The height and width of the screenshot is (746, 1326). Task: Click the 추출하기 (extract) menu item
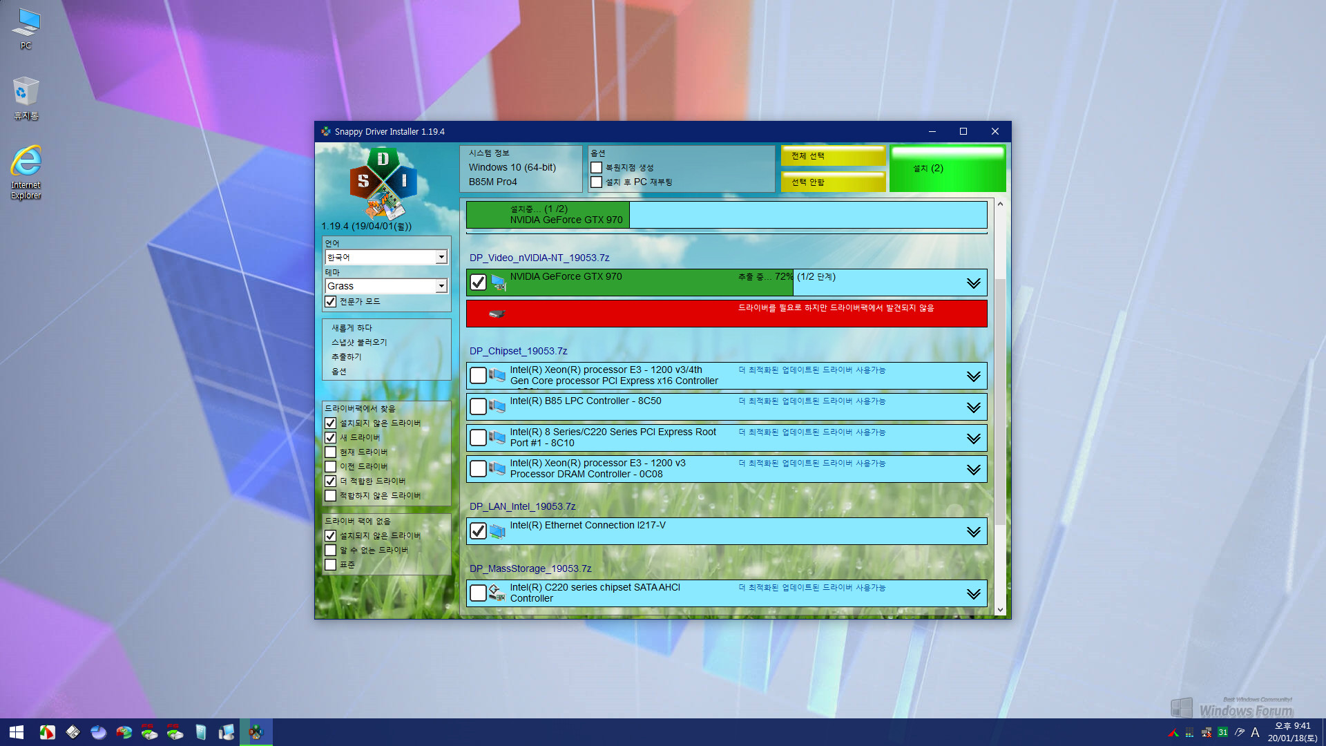[346, 357]
